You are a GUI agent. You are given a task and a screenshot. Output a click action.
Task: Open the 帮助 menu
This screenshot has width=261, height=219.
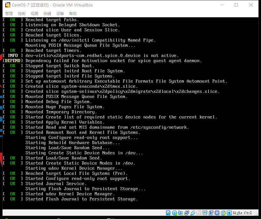coord(73,14)
